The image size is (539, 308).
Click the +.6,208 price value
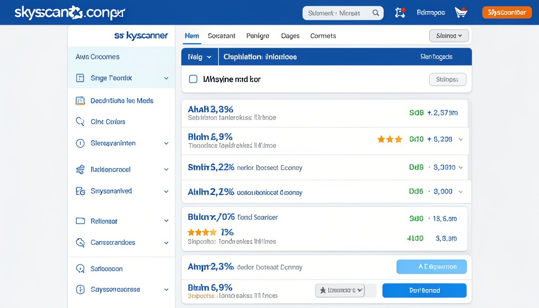click(x=440, y=139)
